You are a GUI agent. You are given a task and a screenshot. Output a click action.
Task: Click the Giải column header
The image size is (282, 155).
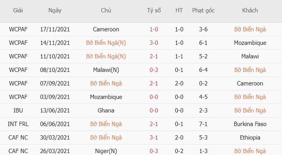(18, 10)
